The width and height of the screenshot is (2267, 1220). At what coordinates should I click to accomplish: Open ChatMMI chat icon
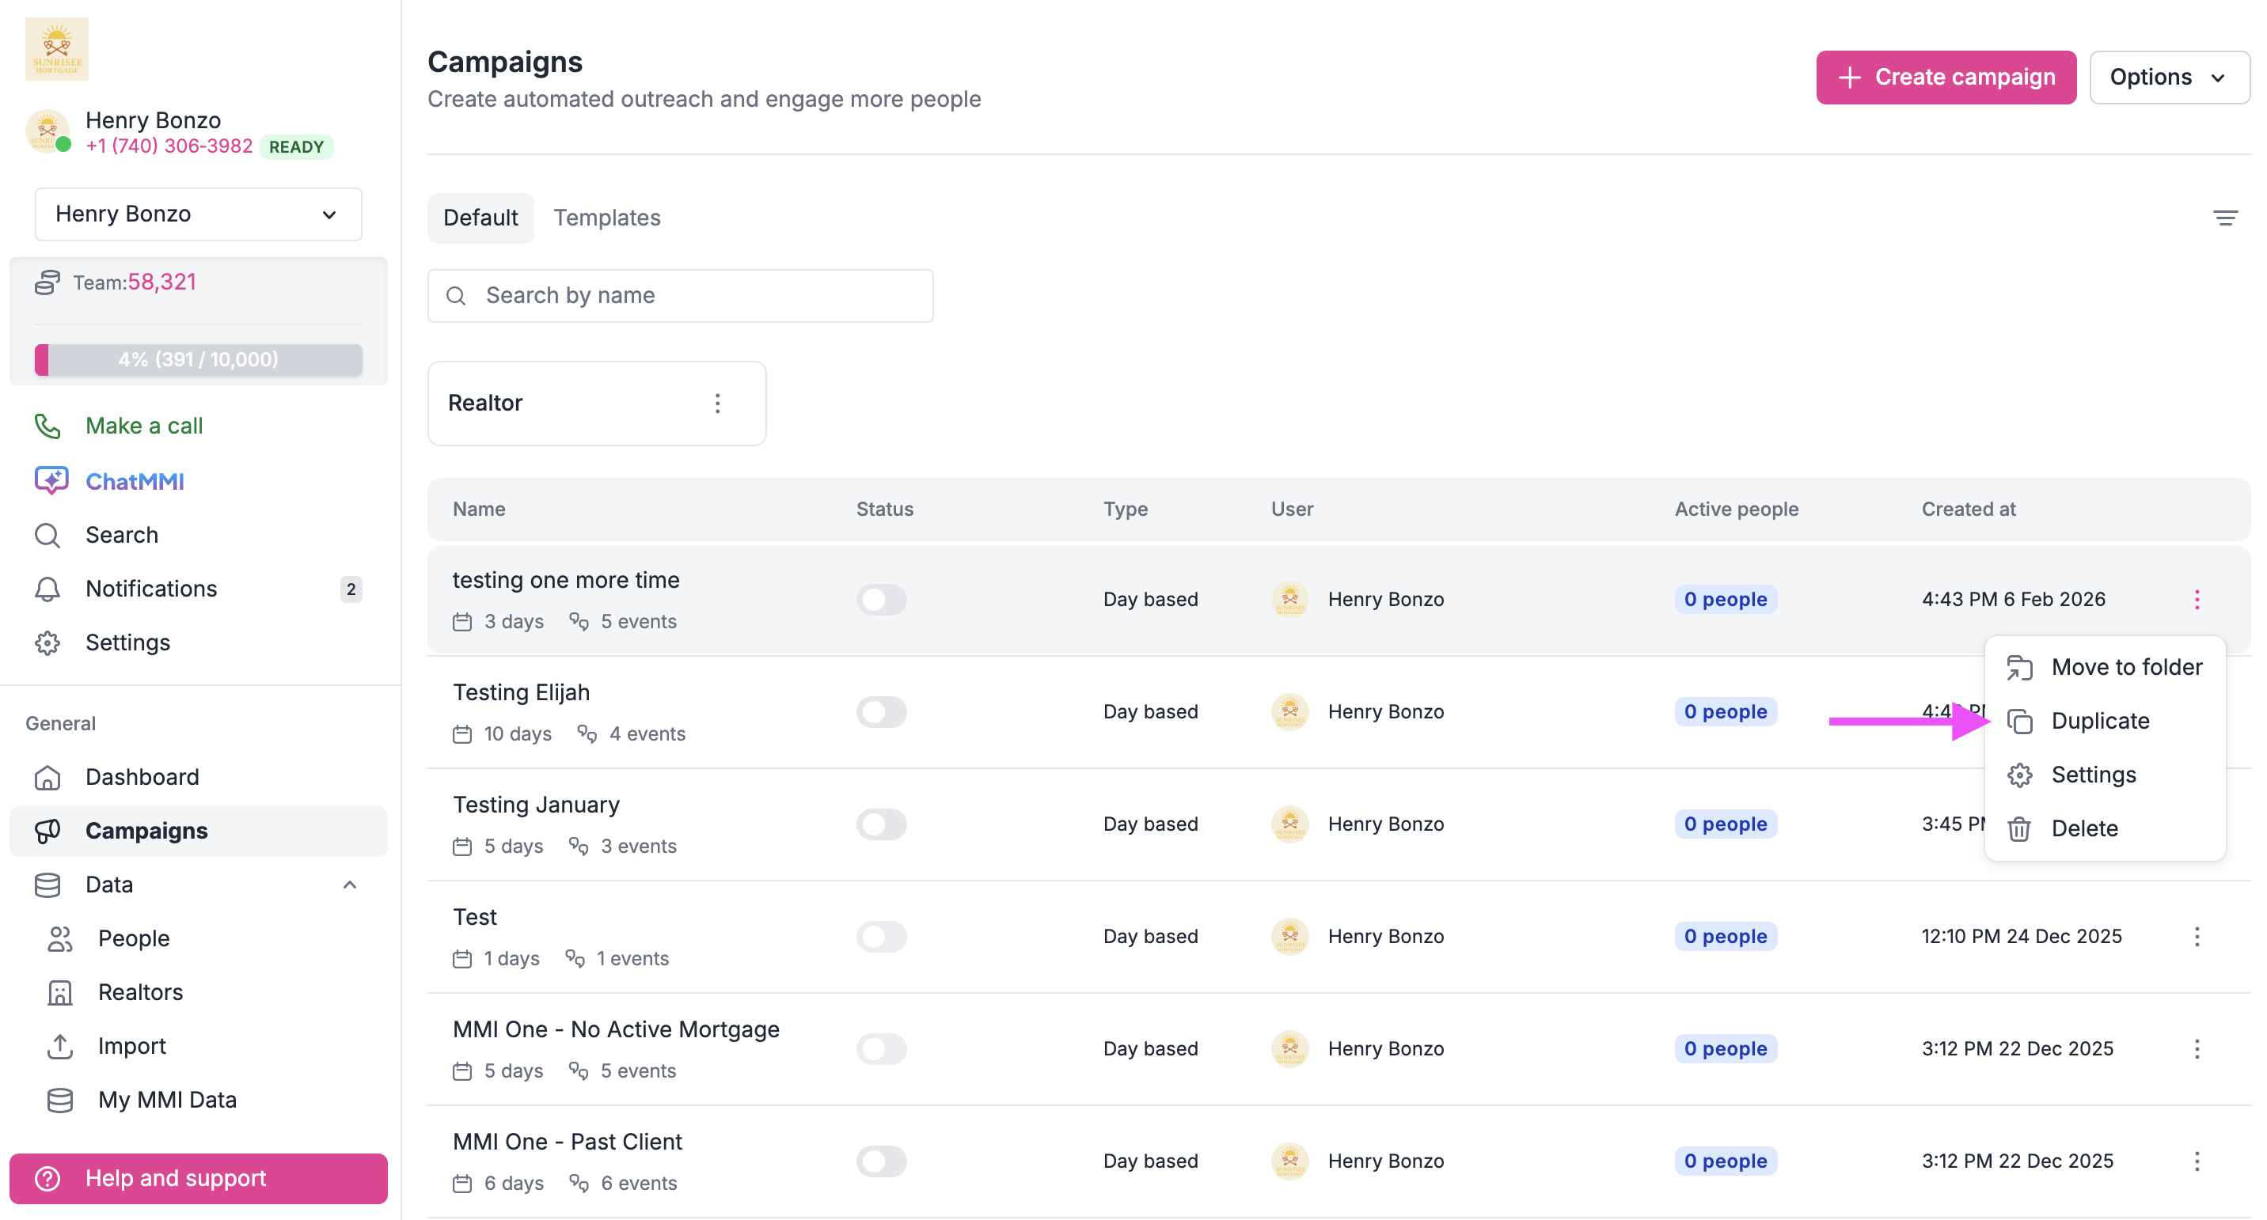coord(51,481)
